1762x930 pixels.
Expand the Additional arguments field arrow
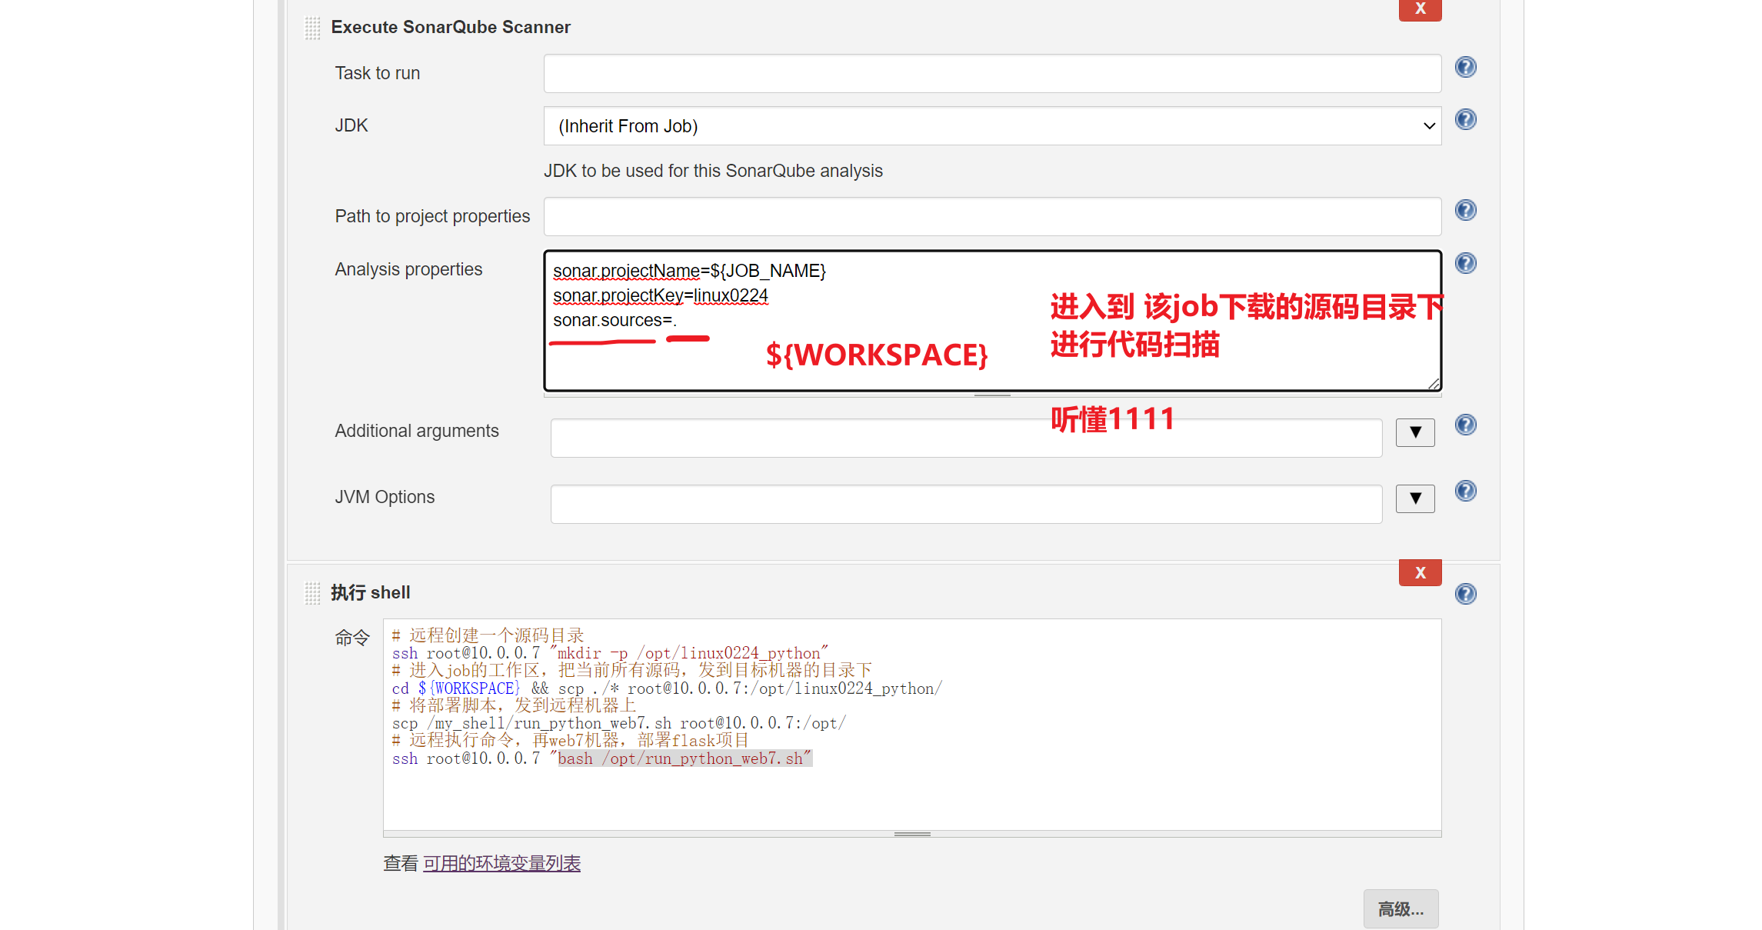coord(1414,432)
